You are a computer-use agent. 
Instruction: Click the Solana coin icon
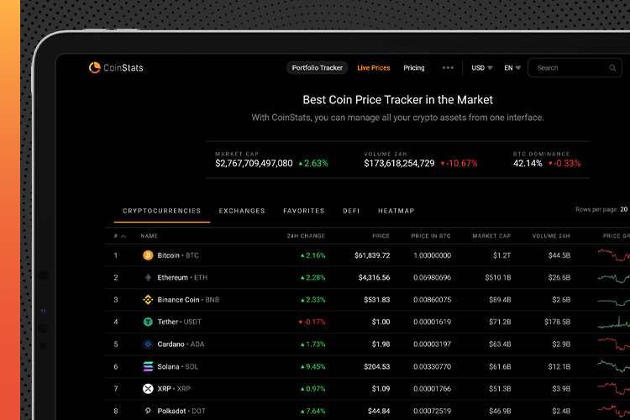[148, 366]
